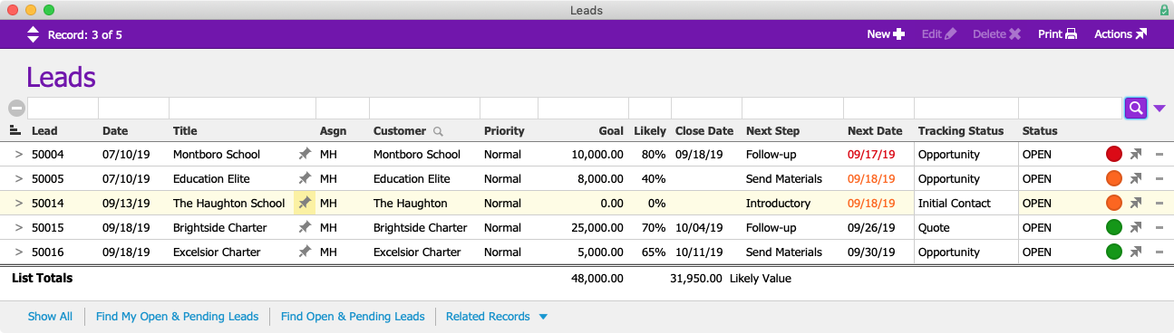Click the Tracking Status filter input field
Image resolution: width=1174 pixels, height=333 pixels.
[x=966, y=109]
